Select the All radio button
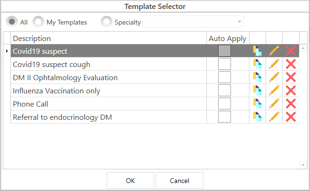 click(12, 22)
